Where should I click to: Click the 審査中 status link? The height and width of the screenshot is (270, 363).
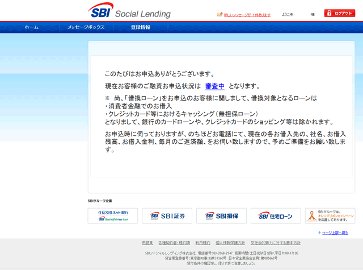tap(215, 86)
